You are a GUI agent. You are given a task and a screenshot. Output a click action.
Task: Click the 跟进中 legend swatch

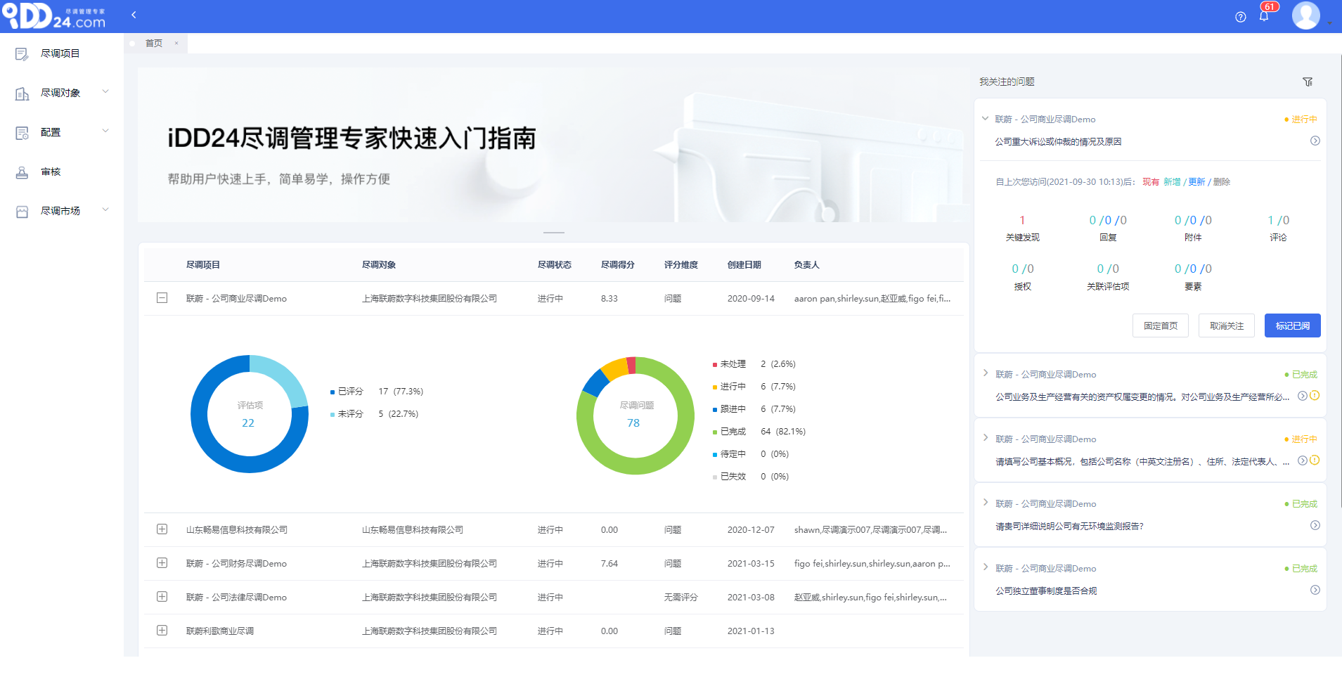(x=715, y=410)
